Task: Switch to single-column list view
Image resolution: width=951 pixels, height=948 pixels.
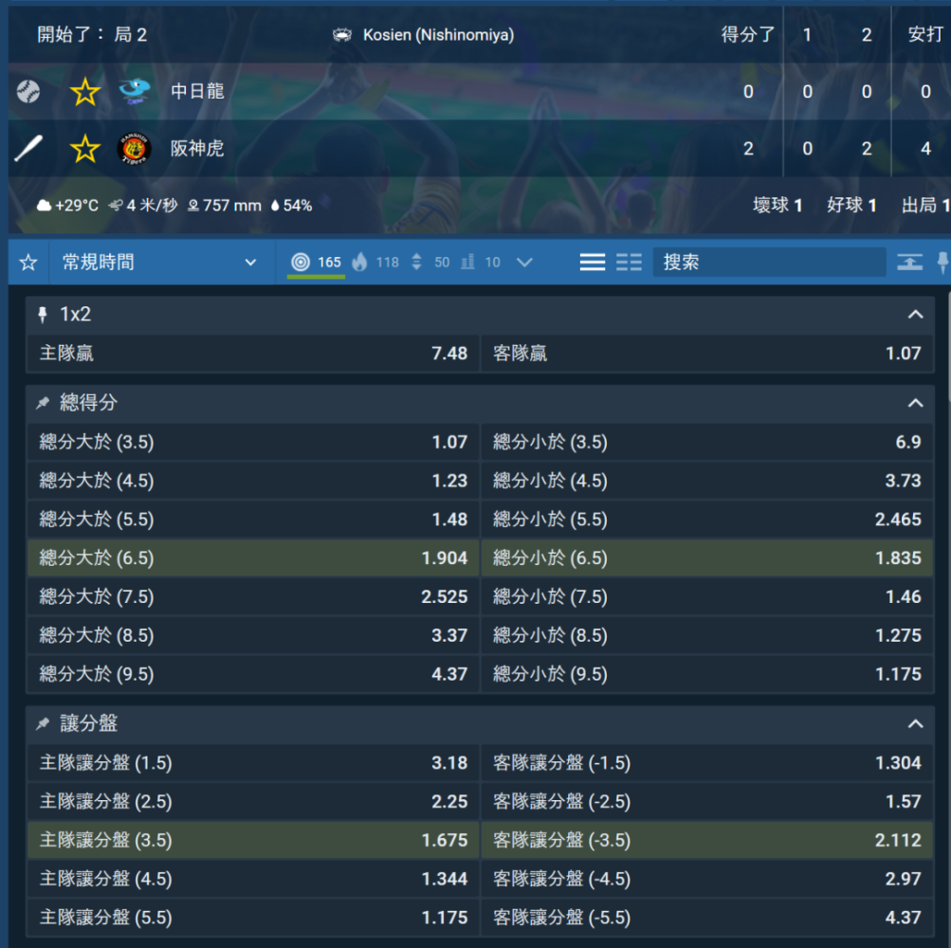Action: (x=593, y=263)
